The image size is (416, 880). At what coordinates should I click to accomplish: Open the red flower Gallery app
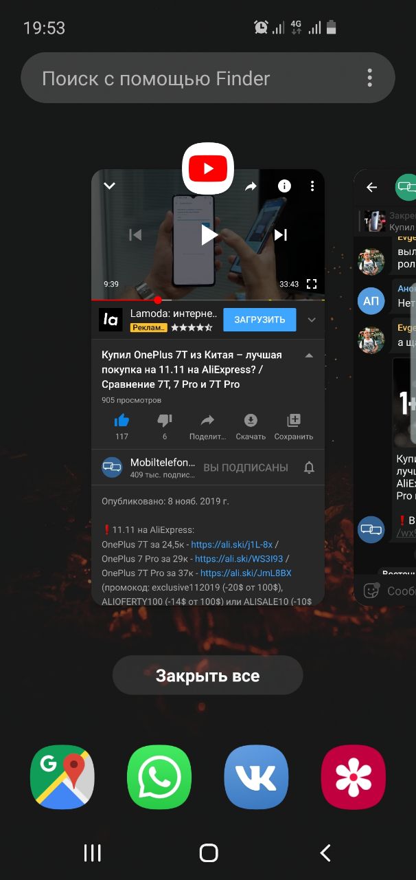click(x=354, y=777)
